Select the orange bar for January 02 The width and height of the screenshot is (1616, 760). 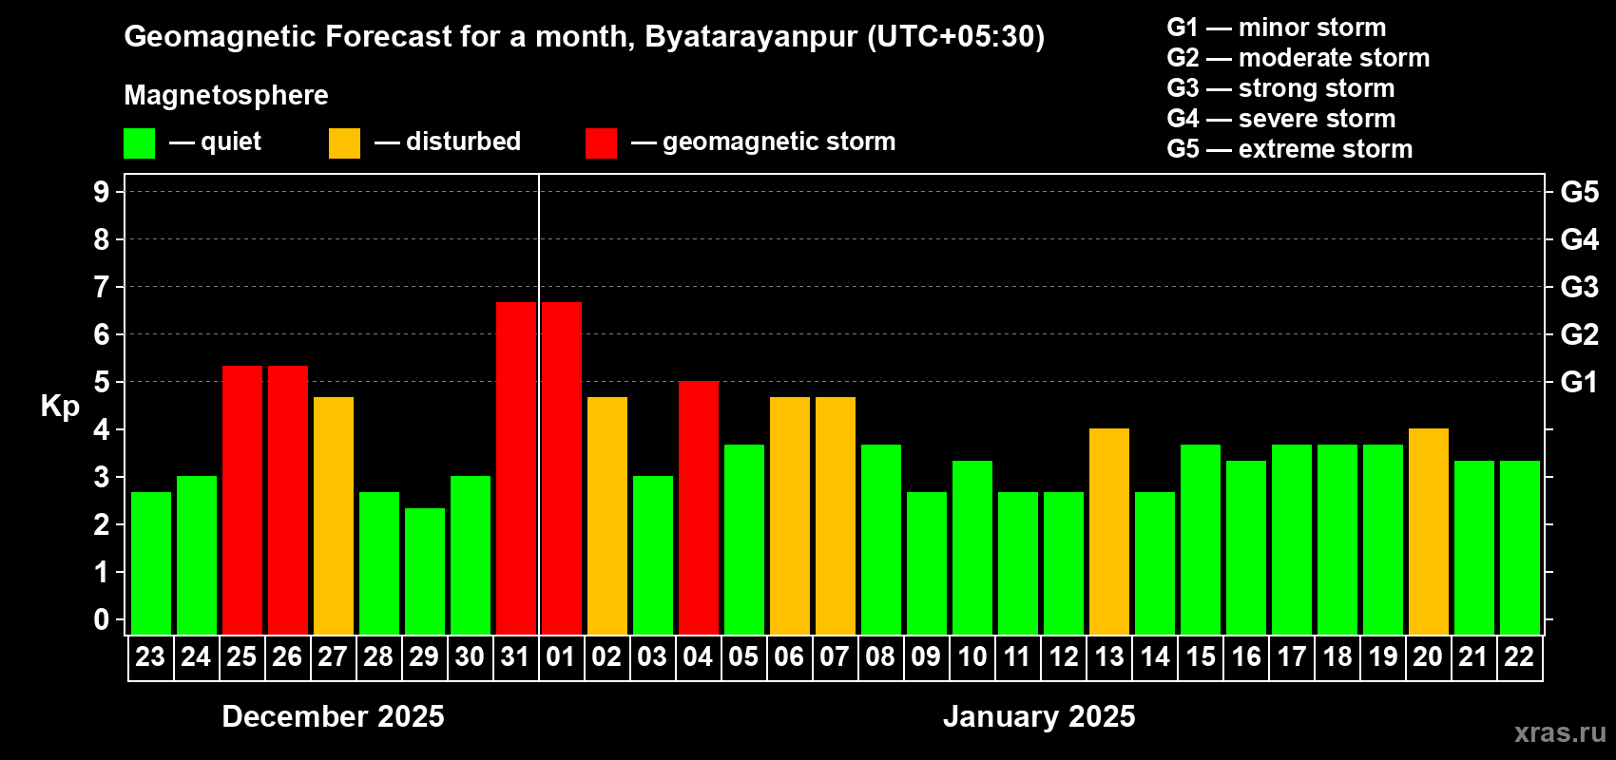click(x=607, y=516)
